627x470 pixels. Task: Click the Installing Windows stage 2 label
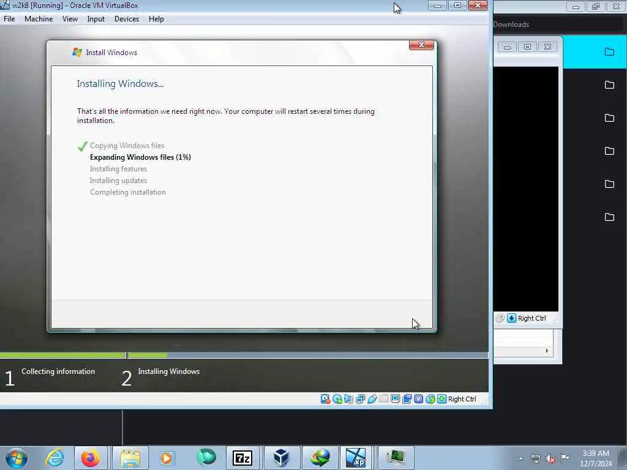[169, 371]
